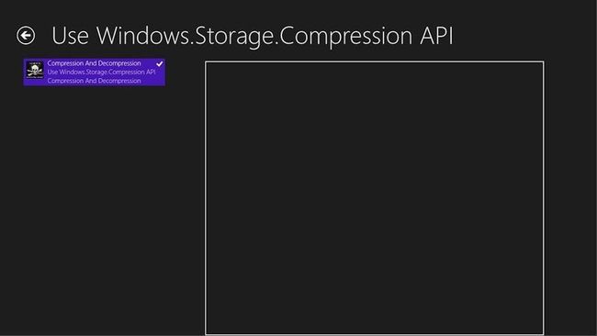
Task: Click the 'Use Windows.Storage.Compression API' subtitle in the tile
Action: pos(101,72)
